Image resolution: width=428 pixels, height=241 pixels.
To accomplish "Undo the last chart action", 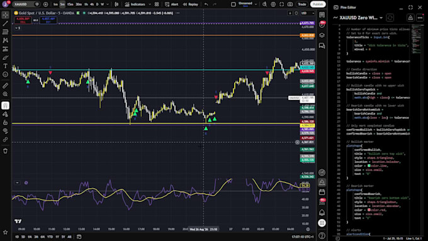I will click(206, 4).
